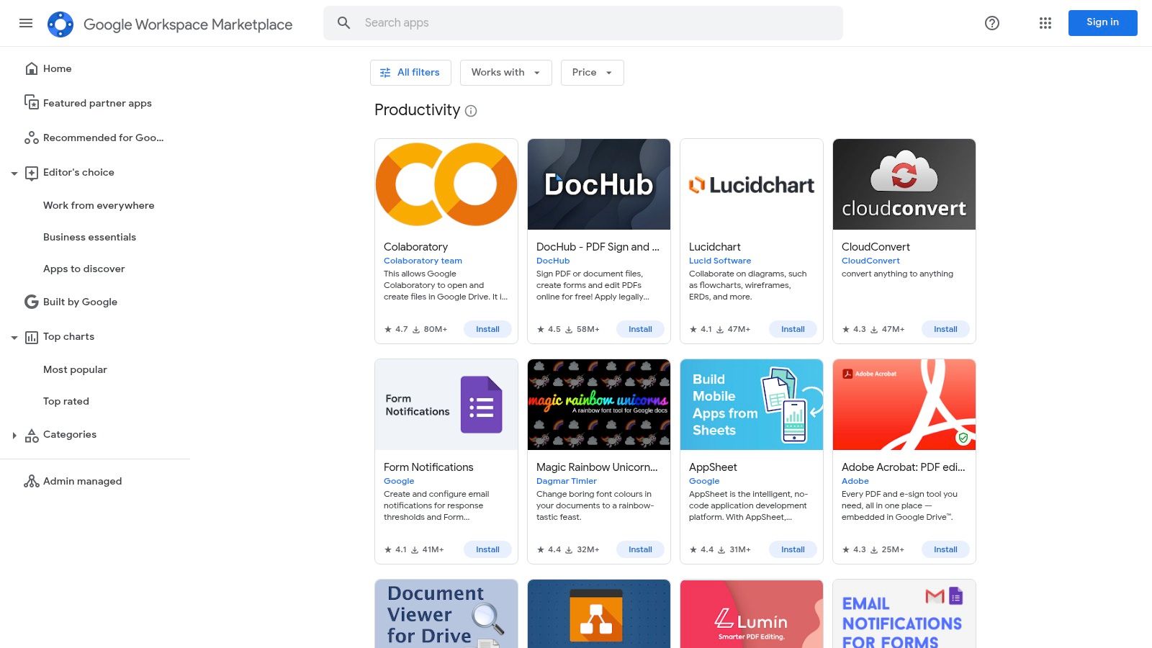The image size is (1152, 648).
Task: Expand the Categories section
Action: pyautogui.click(x=14, y=435)
